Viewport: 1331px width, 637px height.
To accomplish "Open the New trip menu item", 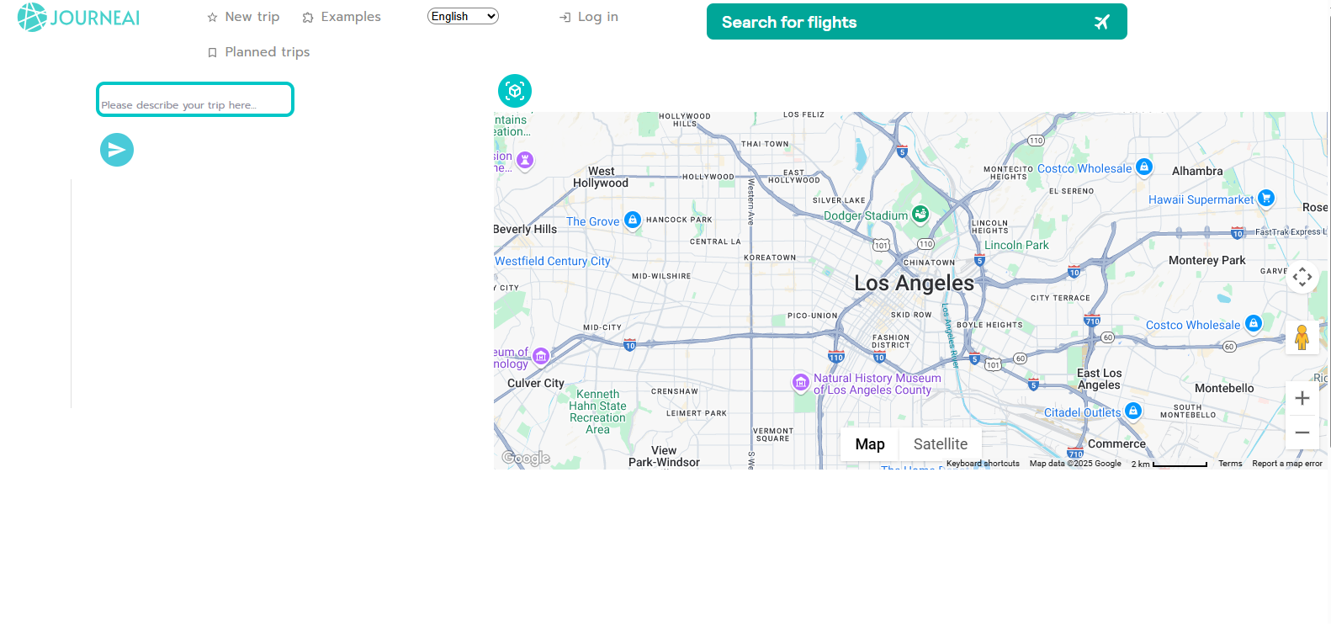I will 243,17.
